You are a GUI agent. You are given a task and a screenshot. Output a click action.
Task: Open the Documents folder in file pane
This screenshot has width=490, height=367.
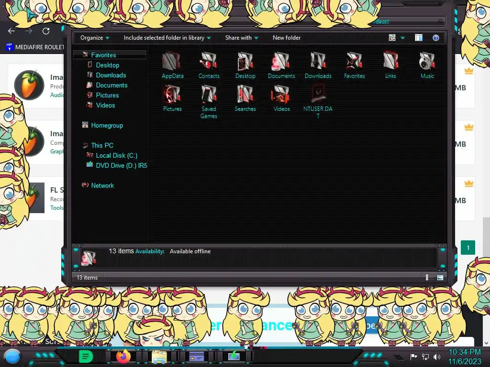click(x=281, y=65)
